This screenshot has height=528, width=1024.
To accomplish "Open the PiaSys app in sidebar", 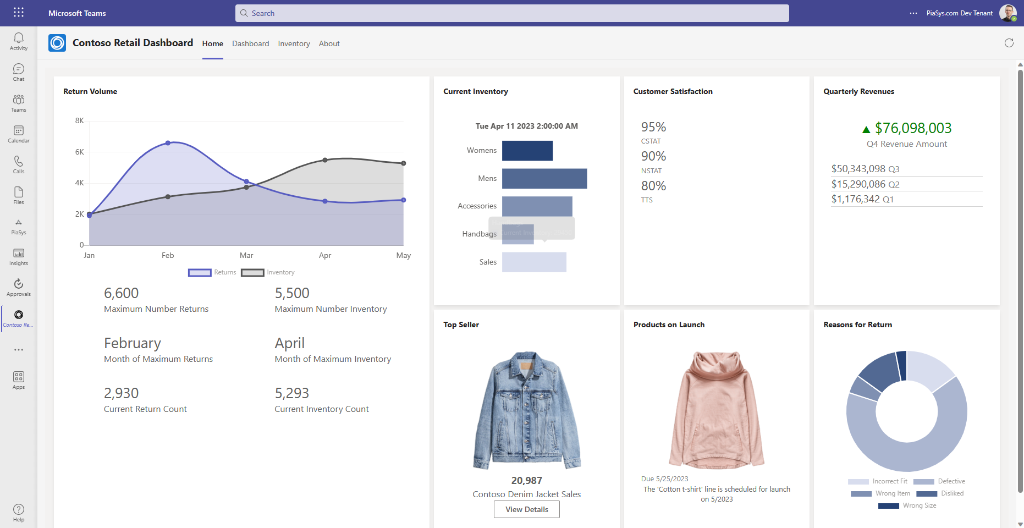I will tap(19, 226).
